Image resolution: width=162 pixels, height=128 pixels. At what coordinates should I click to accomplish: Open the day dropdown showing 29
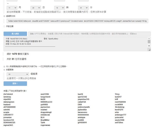click(35, 8)
